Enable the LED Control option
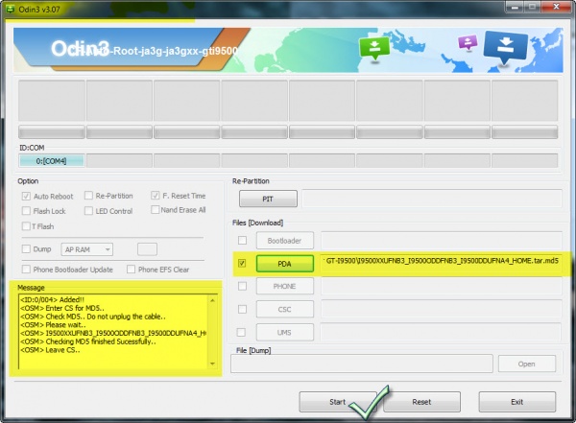This screenshot has height=423, width=576. (x=88, y=211)
